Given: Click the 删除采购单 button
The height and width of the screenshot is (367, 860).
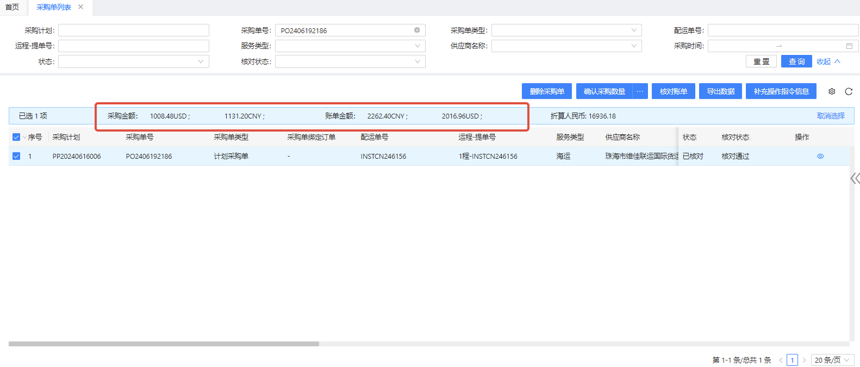Looking at the screenshot, I should coord(546,91).
